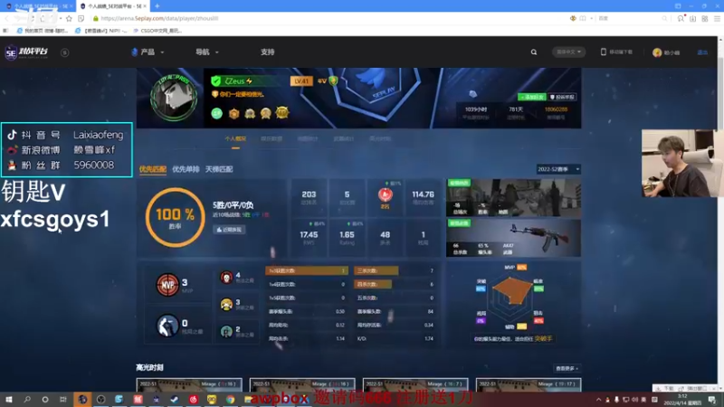Click the 203 stat cell
Screen dimensions: 724x407
tap(309, 198)
